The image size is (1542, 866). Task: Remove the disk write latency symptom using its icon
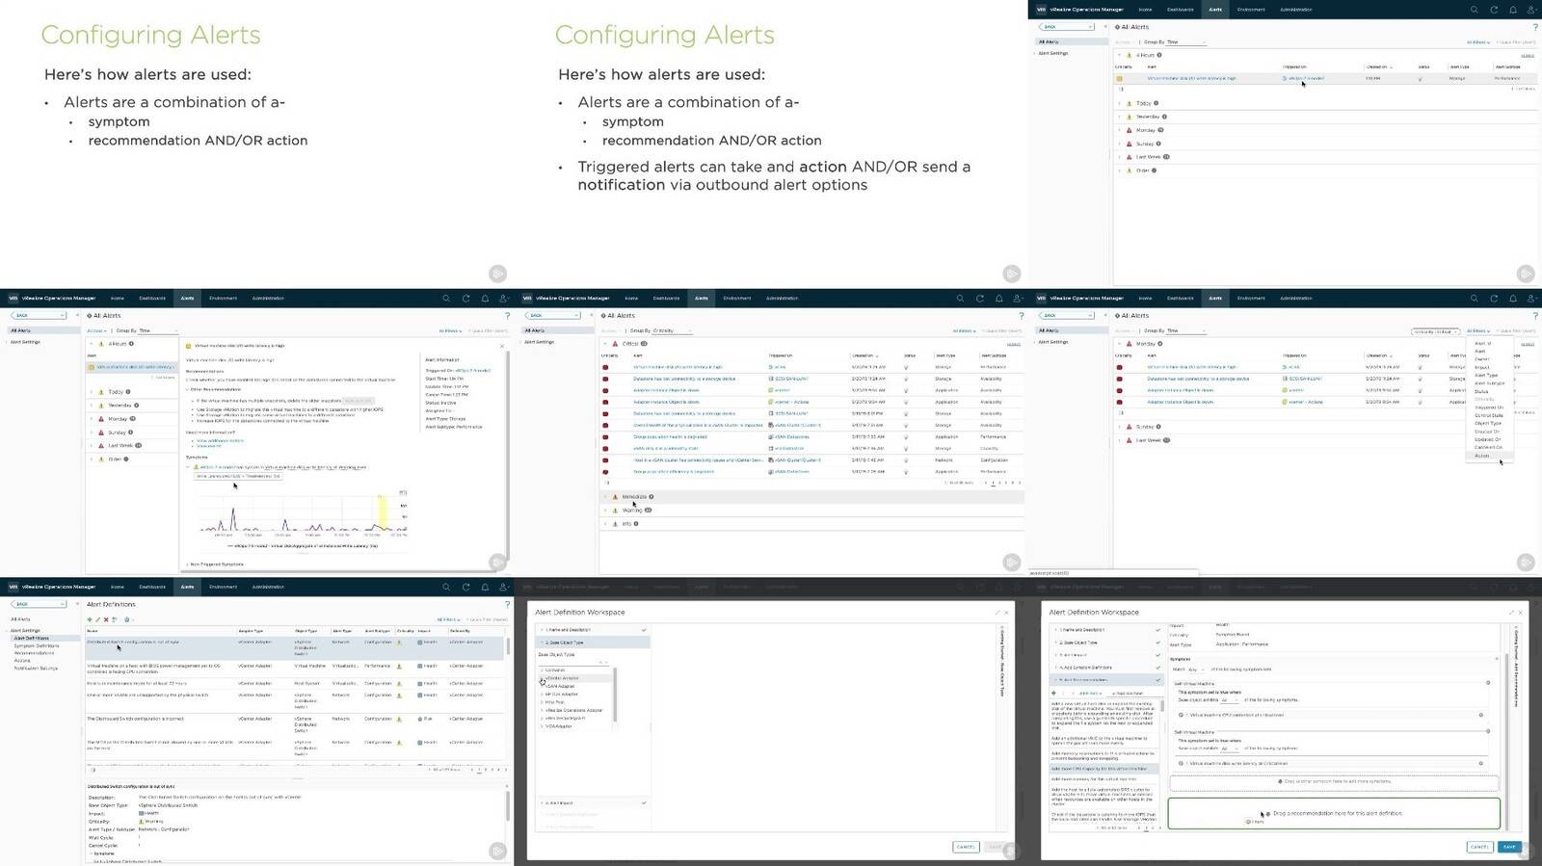click(1480, 763)
